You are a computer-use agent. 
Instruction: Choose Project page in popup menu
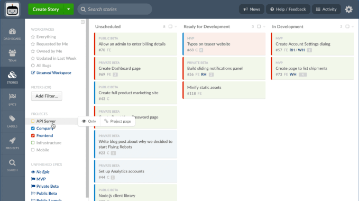pos(117,121)
